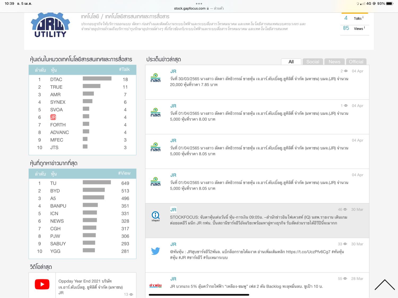Select BYD in the most-viewed list
Image resolution: width=398 pixels, height=298 pixels.
55,191
